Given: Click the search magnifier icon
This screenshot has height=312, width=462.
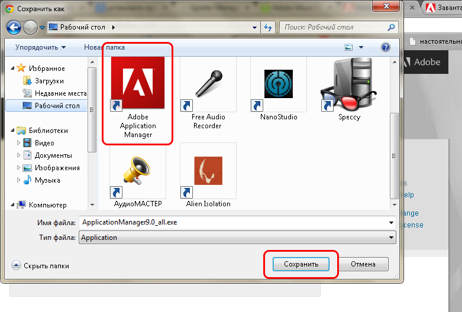Looking at the screenshot, I should coord(391,27).
